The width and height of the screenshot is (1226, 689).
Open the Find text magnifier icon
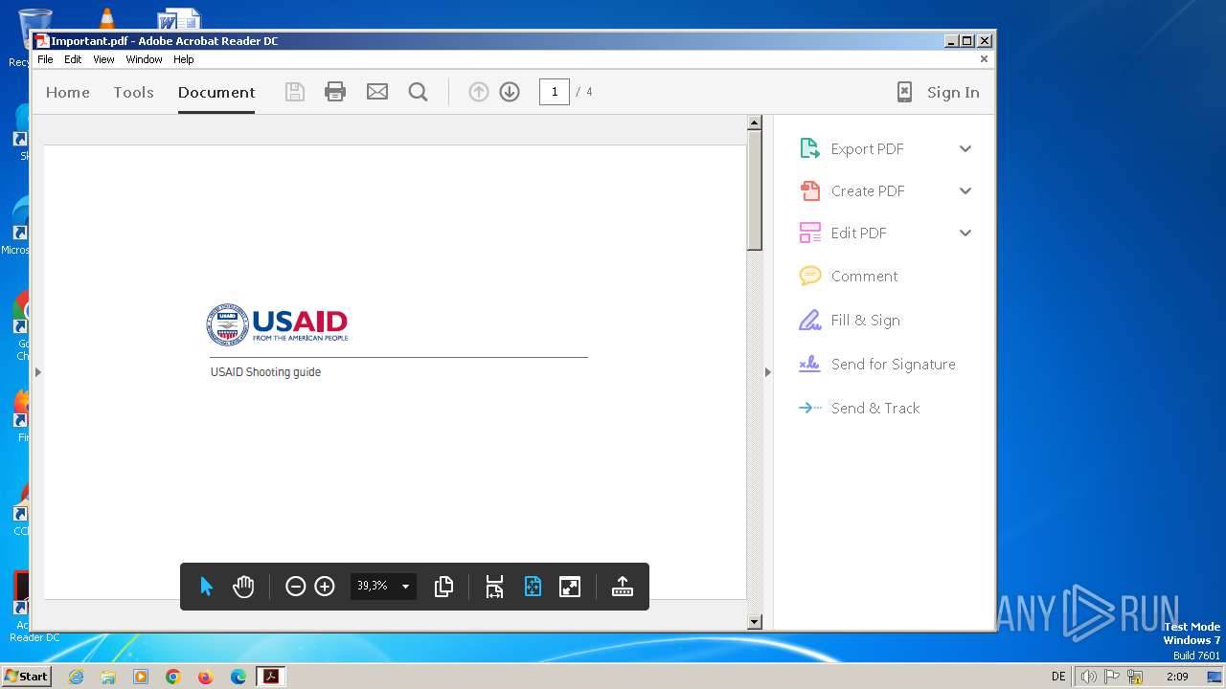point(418,92)
